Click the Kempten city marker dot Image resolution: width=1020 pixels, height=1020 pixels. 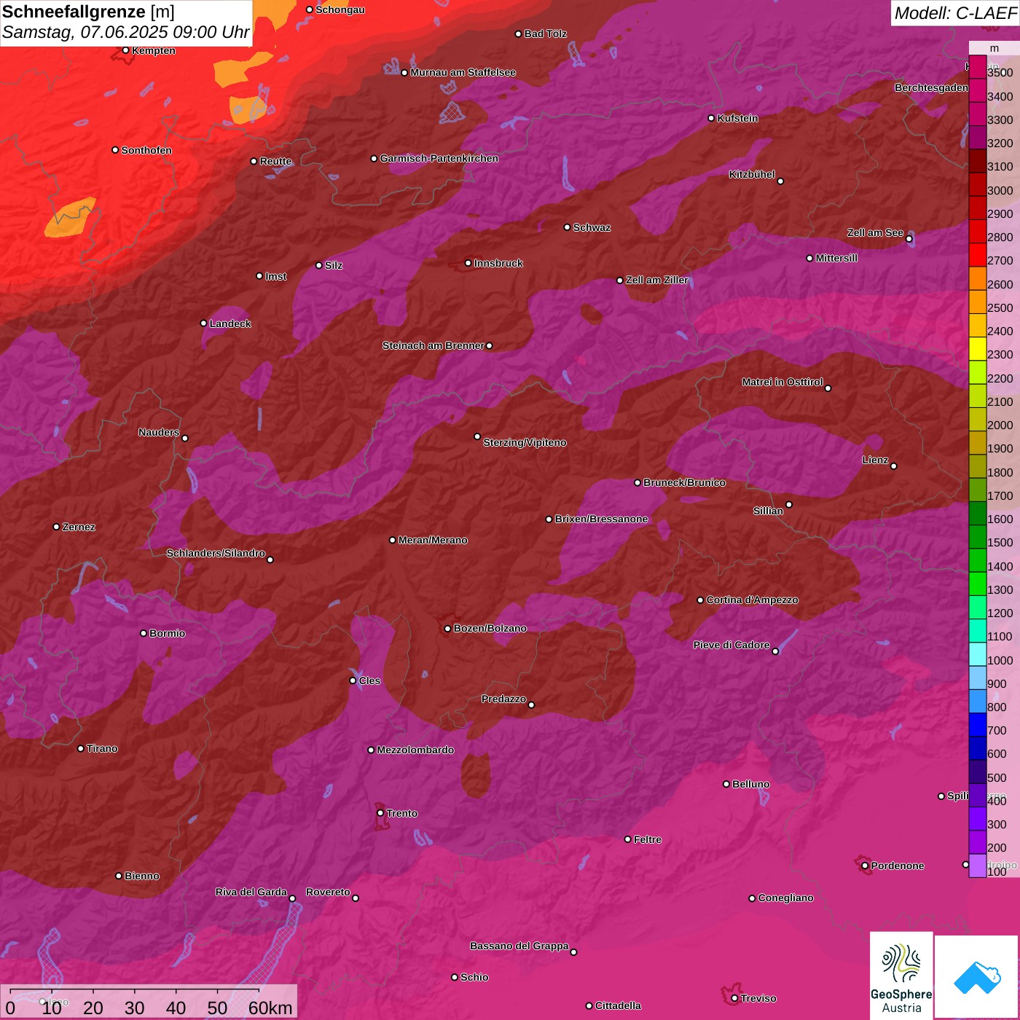[126, 50]
